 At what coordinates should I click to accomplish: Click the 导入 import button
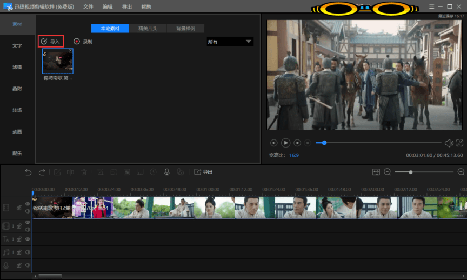tap(51, 41)
